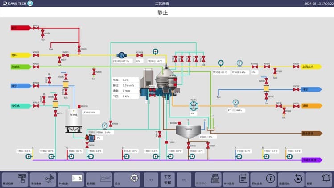Open the 手动操作 manual operation screen

tap(43, 180)
